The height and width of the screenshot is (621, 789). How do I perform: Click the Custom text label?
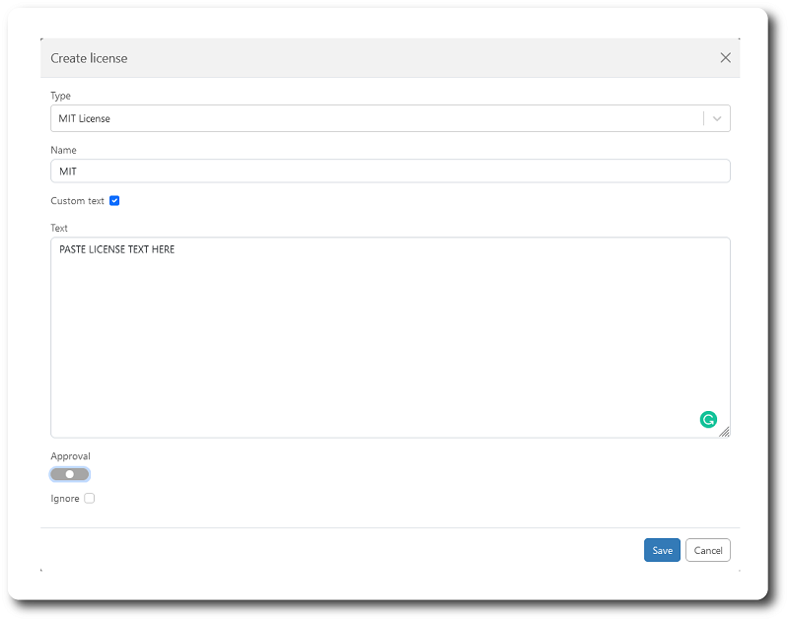click(77, 201)
